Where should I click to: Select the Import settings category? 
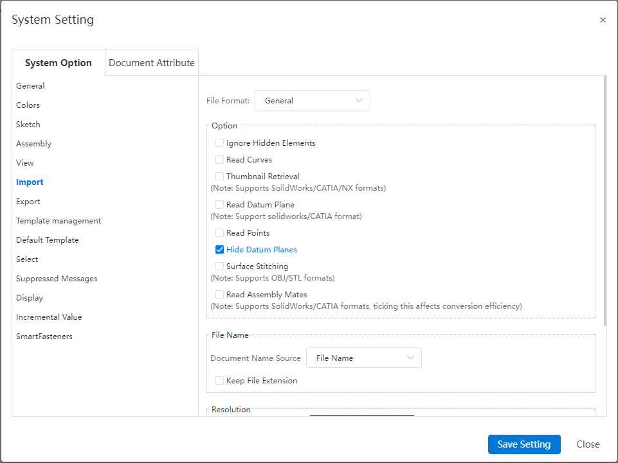[x=30, y=182]
